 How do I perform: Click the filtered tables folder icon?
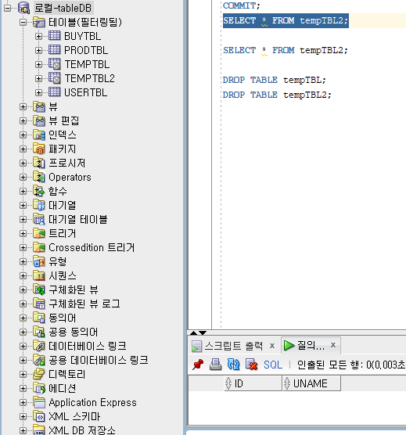39,22
